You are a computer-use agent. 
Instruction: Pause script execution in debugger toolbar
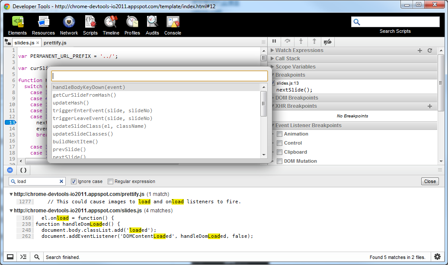(x=274, y=41)
